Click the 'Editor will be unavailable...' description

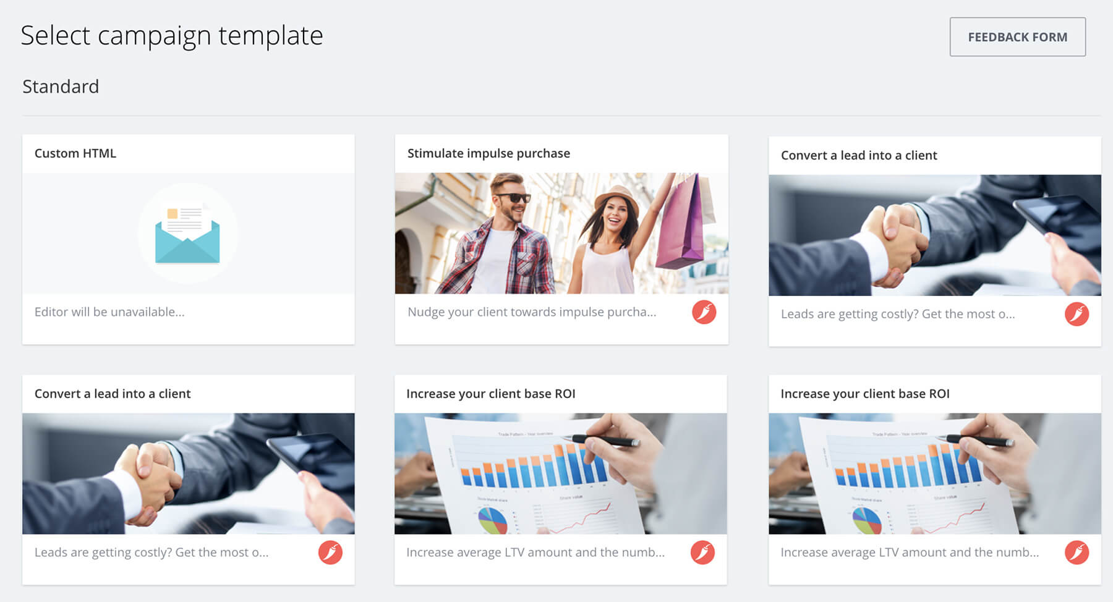(x=109, y=312)
